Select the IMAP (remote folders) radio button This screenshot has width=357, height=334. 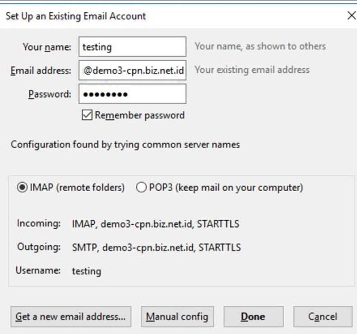(x=21, y=187)
